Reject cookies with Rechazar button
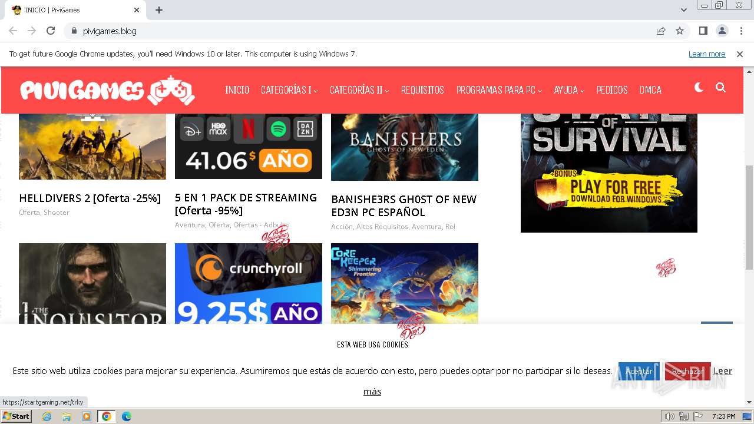This screenshot has height=424, width=754. pyautogui.click(x=687, y=372)
